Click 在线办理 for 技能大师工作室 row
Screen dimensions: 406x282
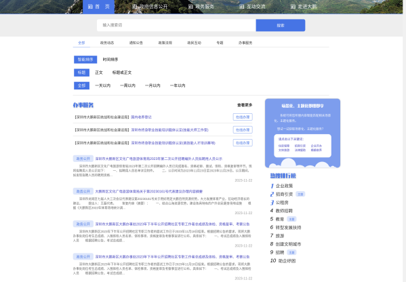pos(243,129)
